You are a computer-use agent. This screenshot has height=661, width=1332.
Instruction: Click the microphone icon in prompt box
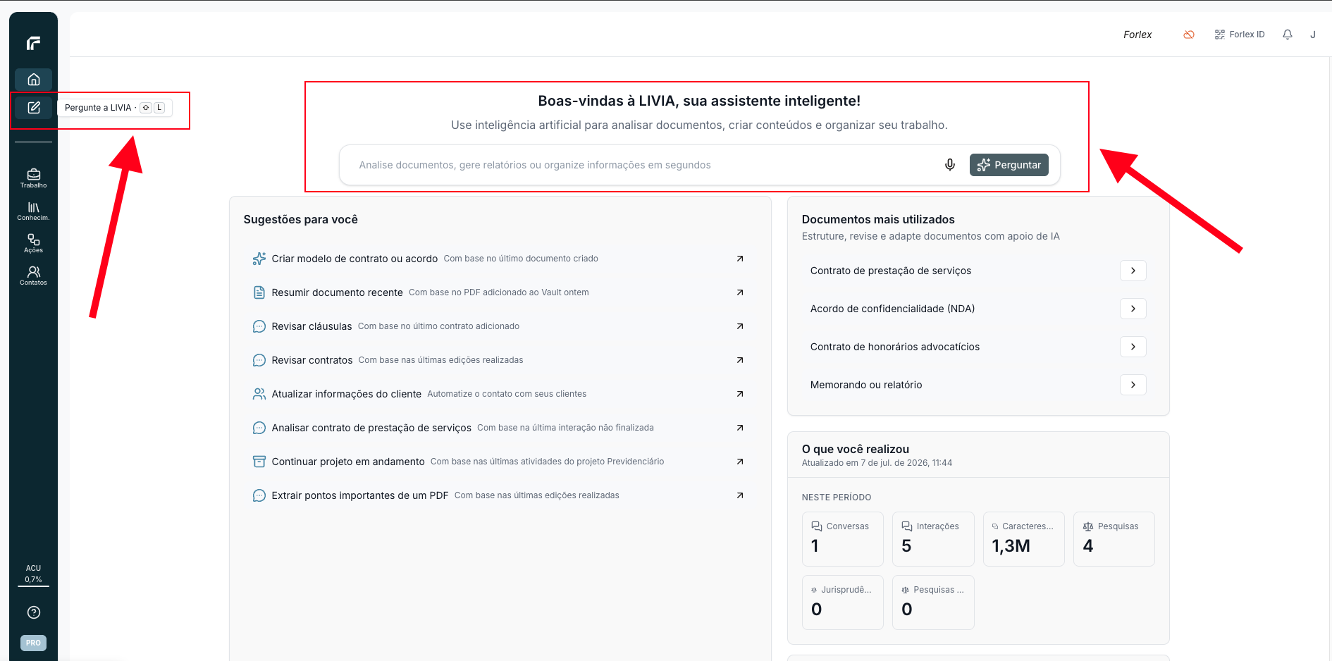coord(950,165)
